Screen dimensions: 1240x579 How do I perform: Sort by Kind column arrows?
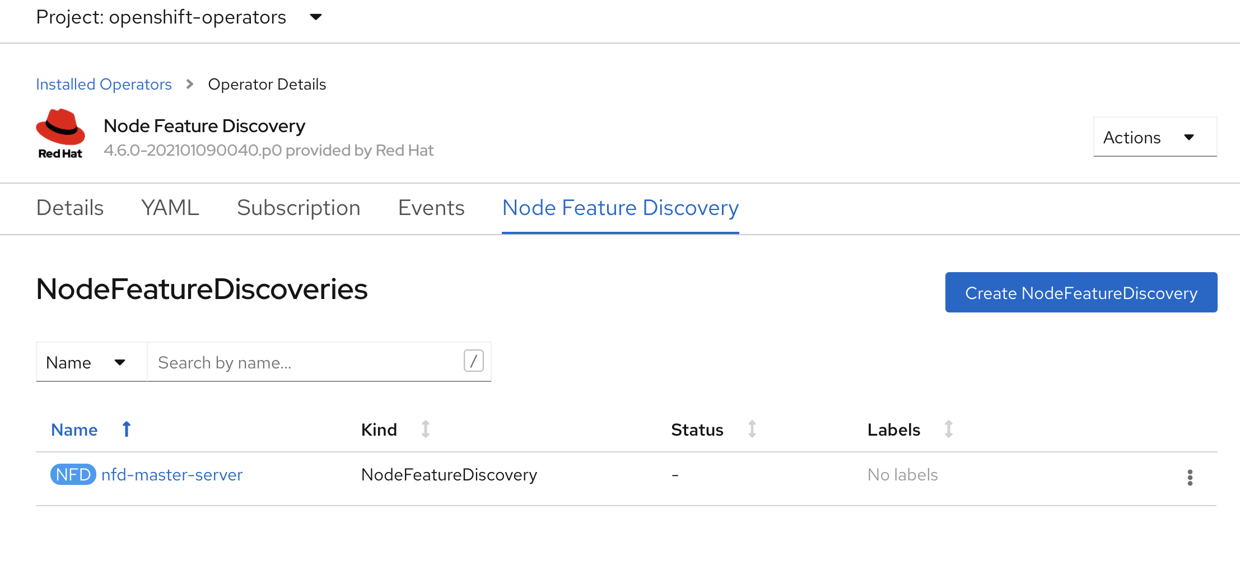[426, 429]
